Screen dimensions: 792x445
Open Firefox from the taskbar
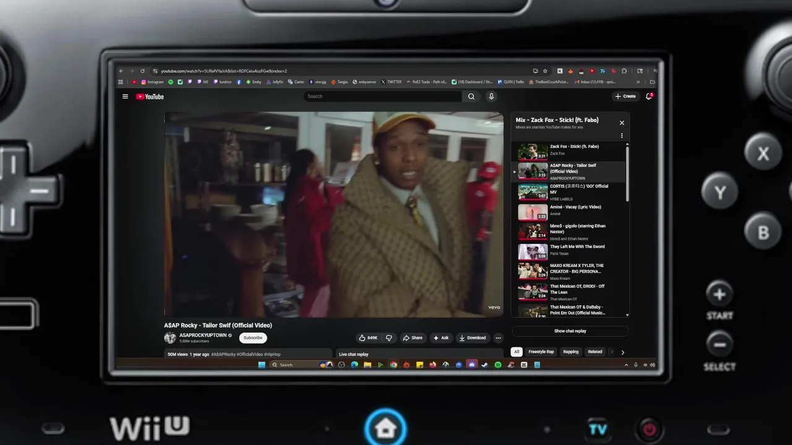click(433, 365)
